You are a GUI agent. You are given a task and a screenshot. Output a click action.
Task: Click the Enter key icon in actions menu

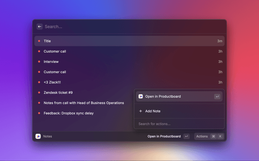(x=217, y=97)
